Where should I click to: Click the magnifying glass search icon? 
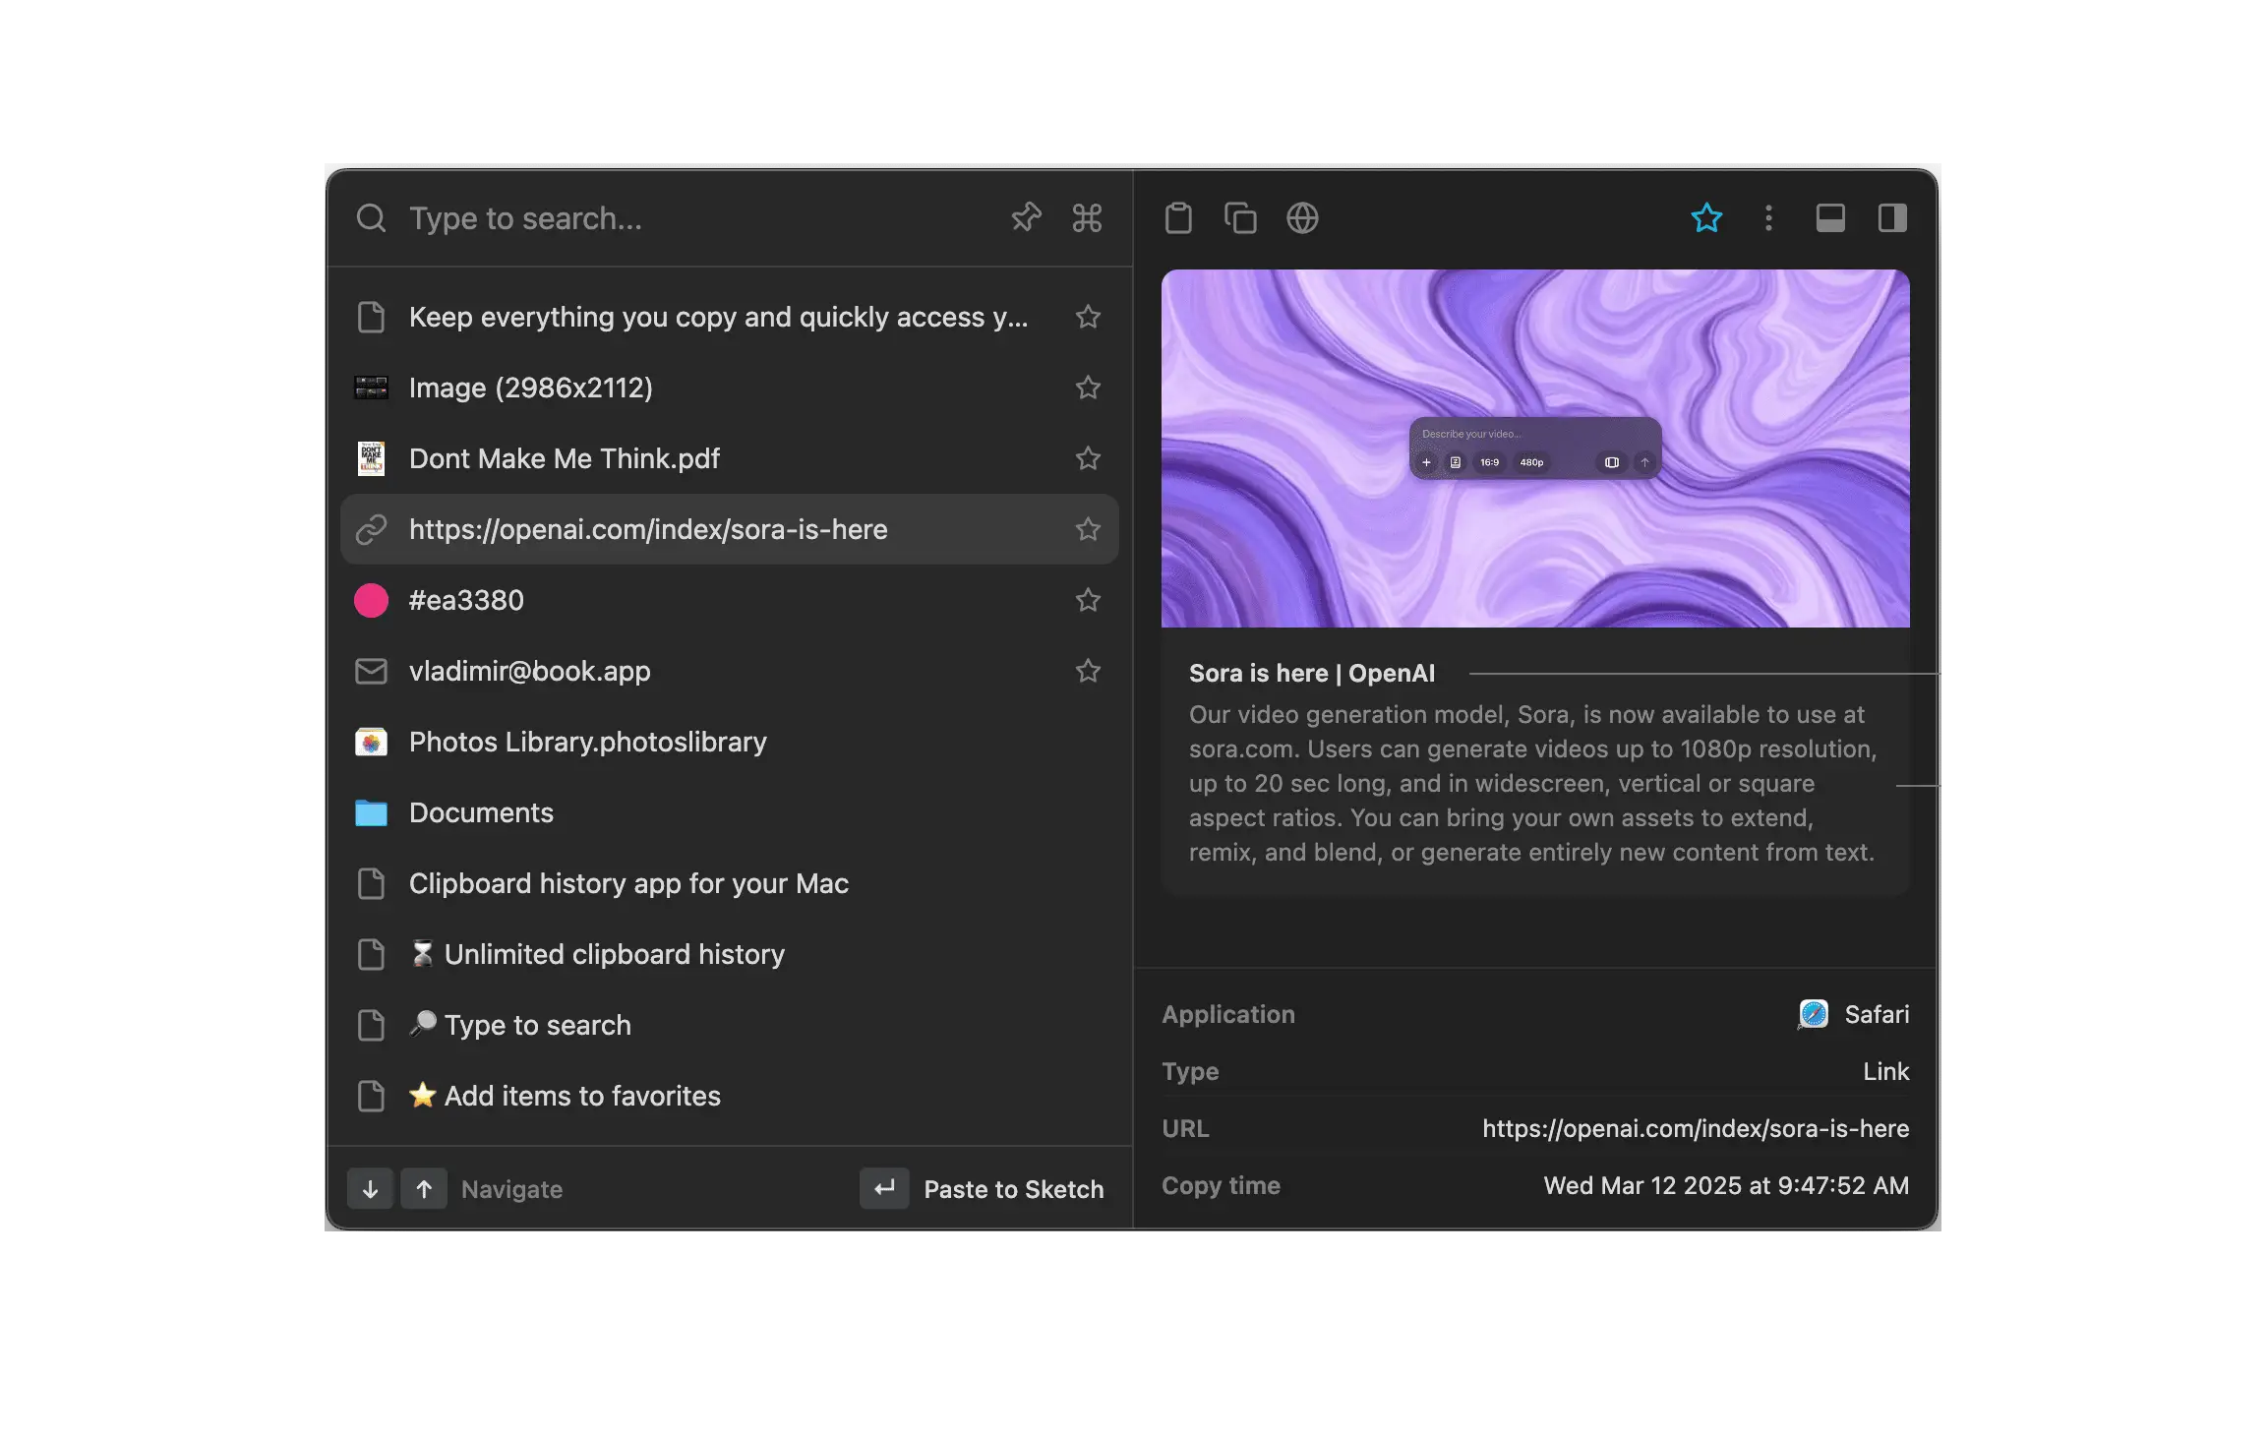tap(371, 217)
